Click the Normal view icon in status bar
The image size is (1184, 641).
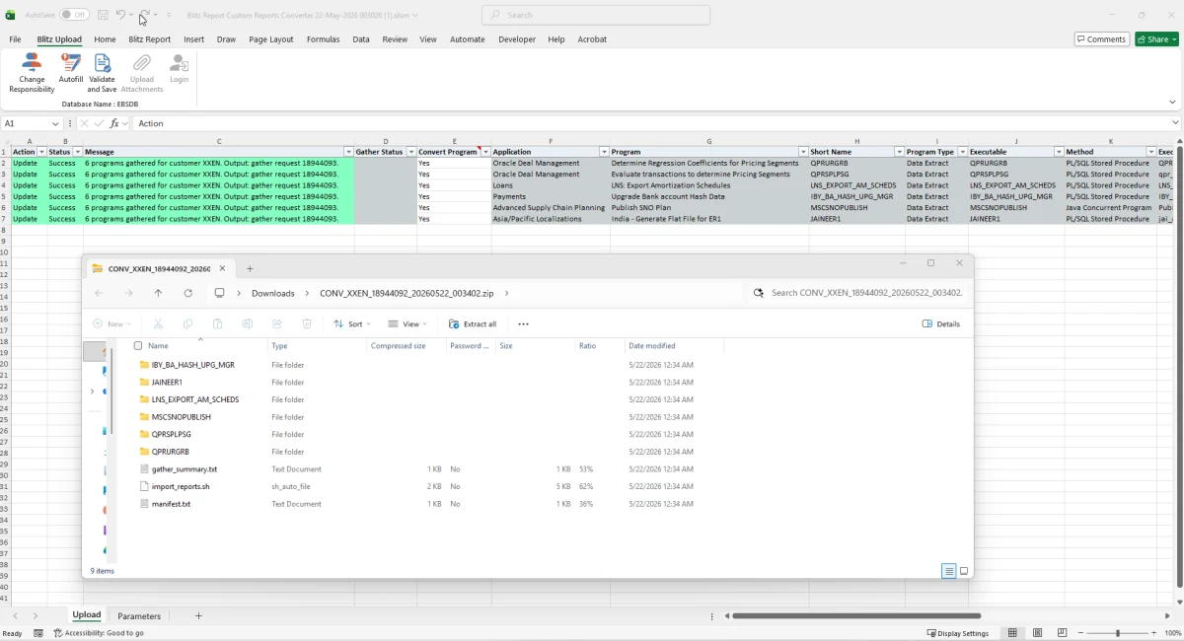coord(1012,633)
